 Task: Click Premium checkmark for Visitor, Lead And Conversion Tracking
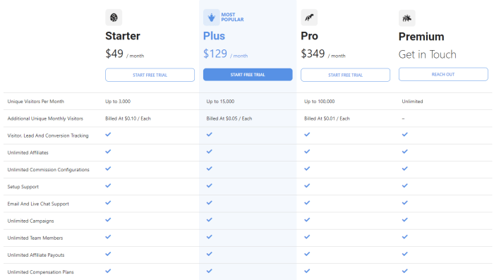405,135
